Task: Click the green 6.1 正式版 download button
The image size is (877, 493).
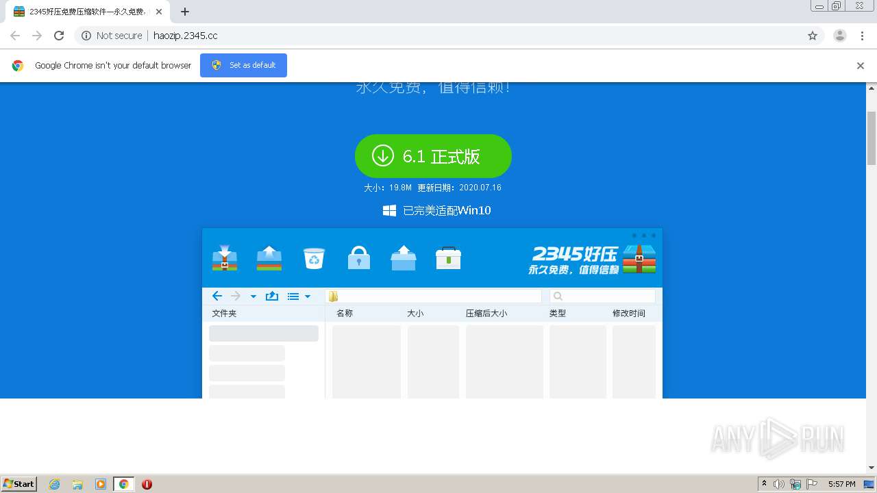Action: [433, 156]
